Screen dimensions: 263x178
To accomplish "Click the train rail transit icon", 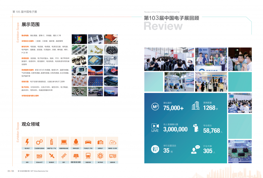I will pyautogui.click(x=88, y=156).
